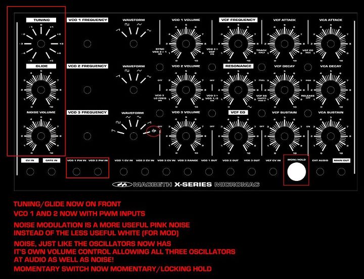Toggle the SYNC VCO 2>1 switch
Image resolution: width=364 pixels, height=279 pixels.
point(159,67)
